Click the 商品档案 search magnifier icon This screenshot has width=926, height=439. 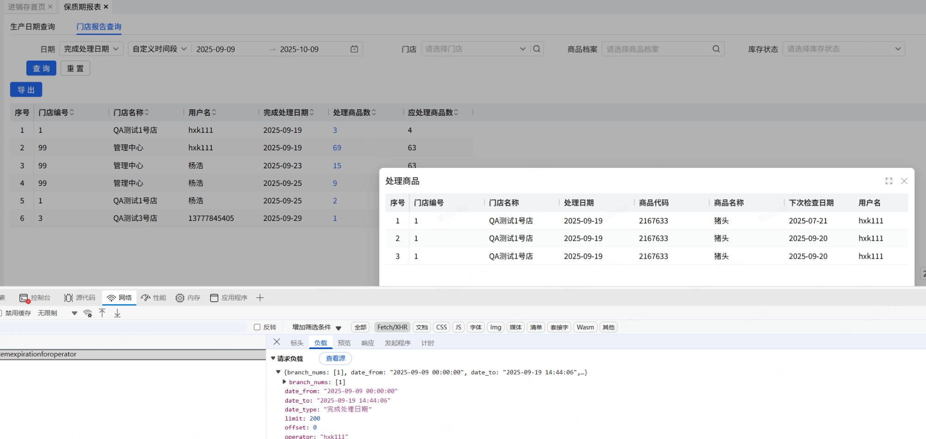(x=716, y=49)
